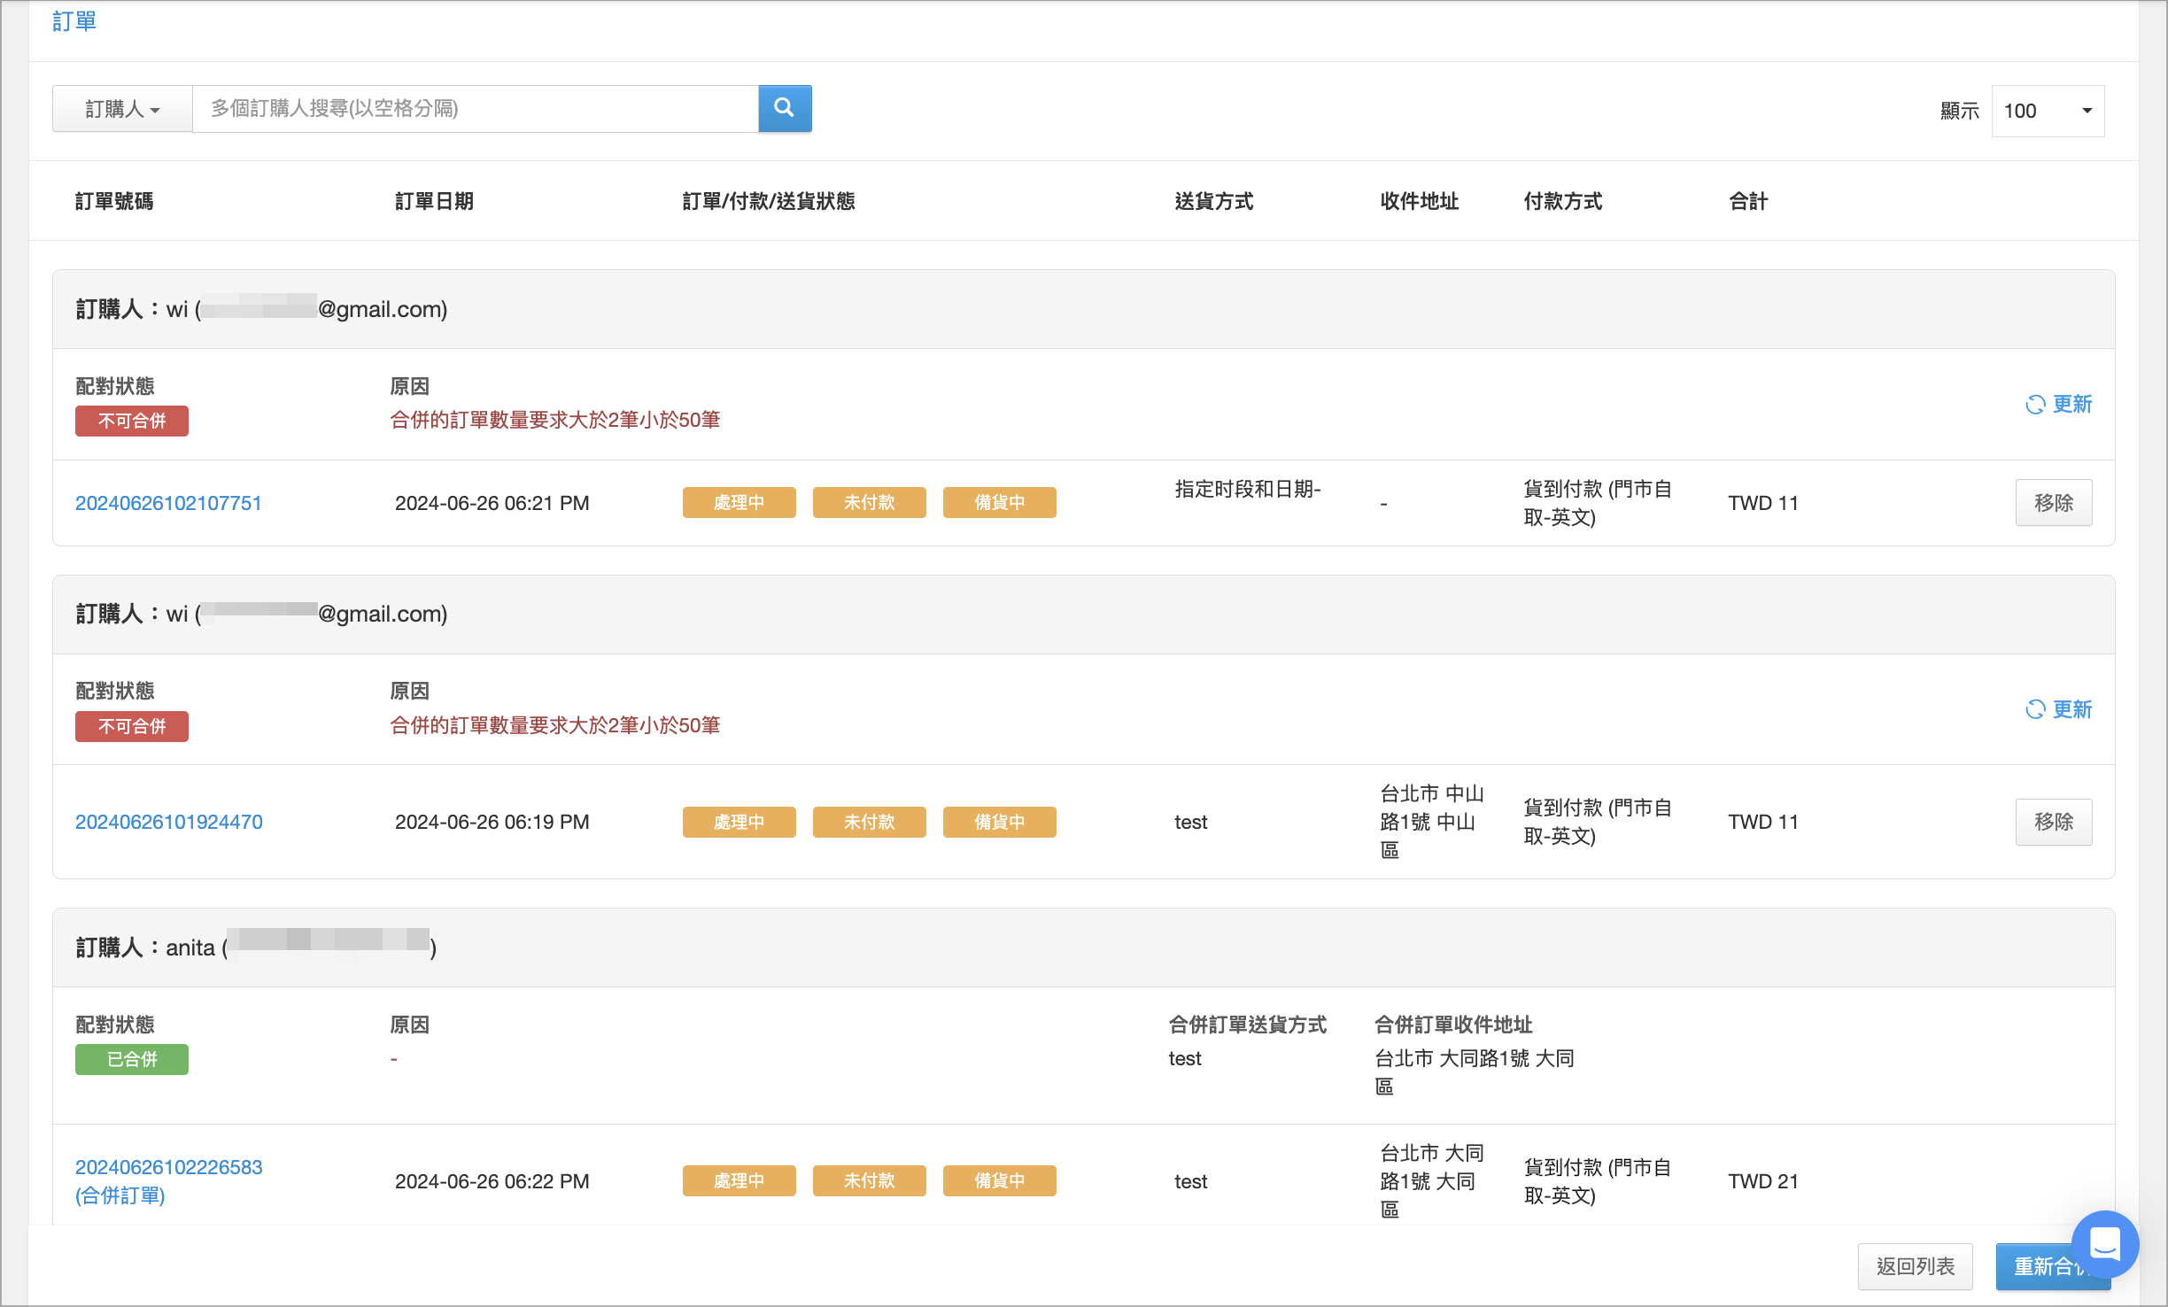Click 備貨中 badge of merged order 20240626102226583
Viewport: 2168px width, 1307px height.
(x=999, y=1181)
